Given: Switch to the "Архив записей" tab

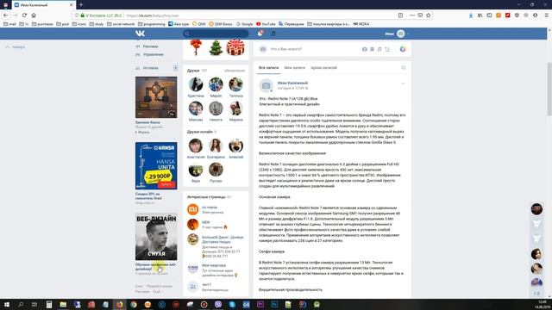Looking at the screenshot, I should coord(324,67).
